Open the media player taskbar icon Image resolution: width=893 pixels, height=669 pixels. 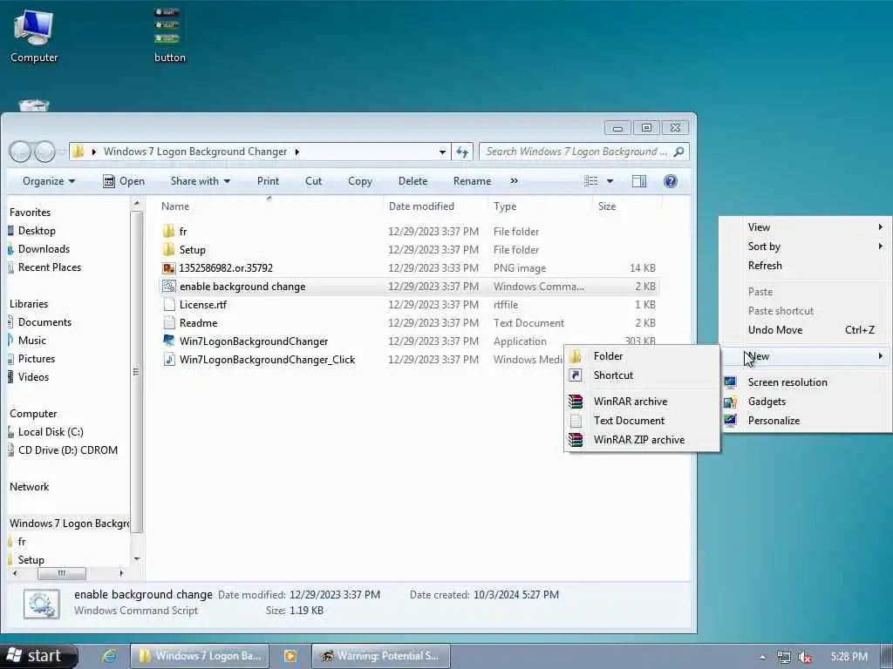pos(290,656)
